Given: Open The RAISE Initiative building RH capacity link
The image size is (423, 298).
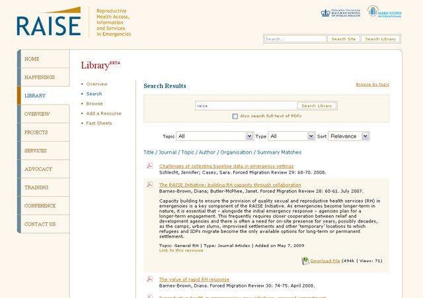Looking at the screenshot, I should (230, 185).
